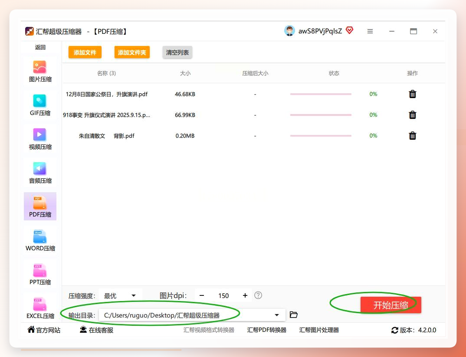Screen dimensions: 466x357
Task: Open 在线客服 online support
Action: 97,330
